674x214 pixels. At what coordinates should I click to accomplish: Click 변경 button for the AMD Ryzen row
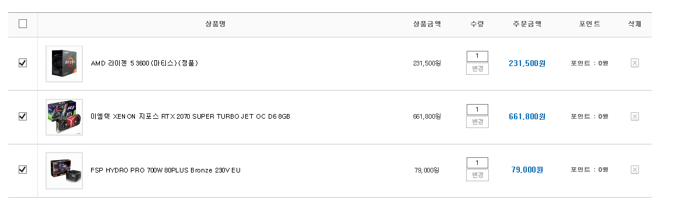[477, 69]
